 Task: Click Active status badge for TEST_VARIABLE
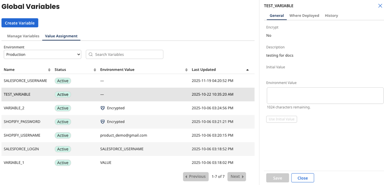(x=63, y=95)
